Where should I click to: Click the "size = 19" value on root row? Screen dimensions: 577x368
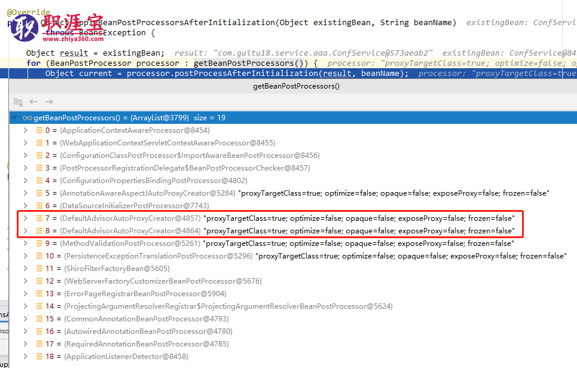[209, 117]
